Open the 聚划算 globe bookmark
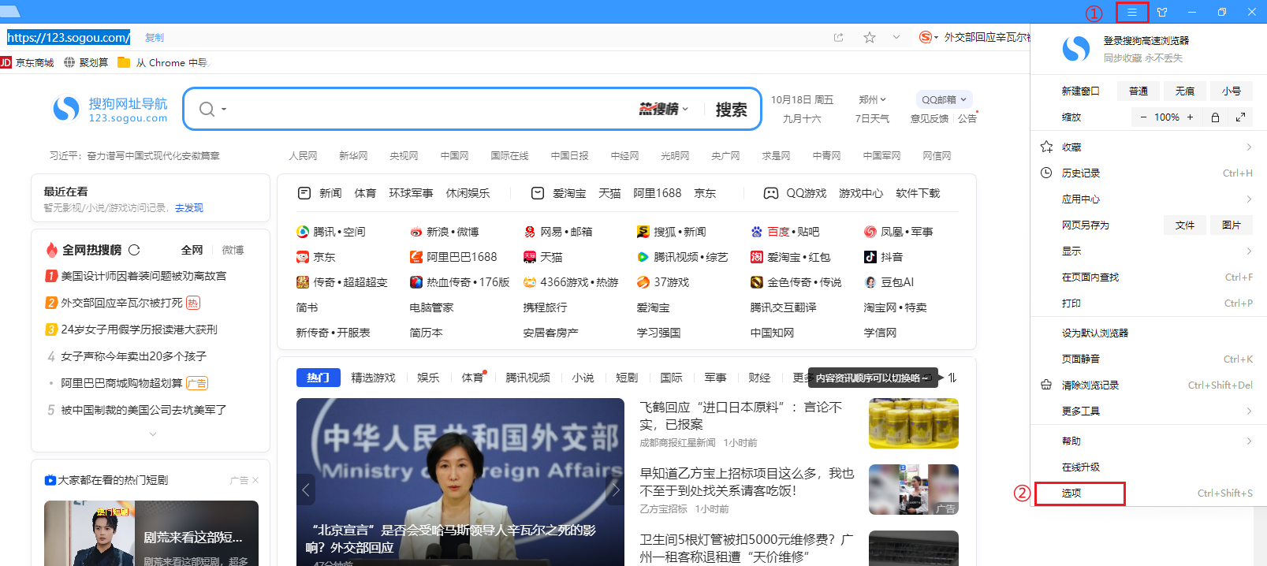 (86, 62)
